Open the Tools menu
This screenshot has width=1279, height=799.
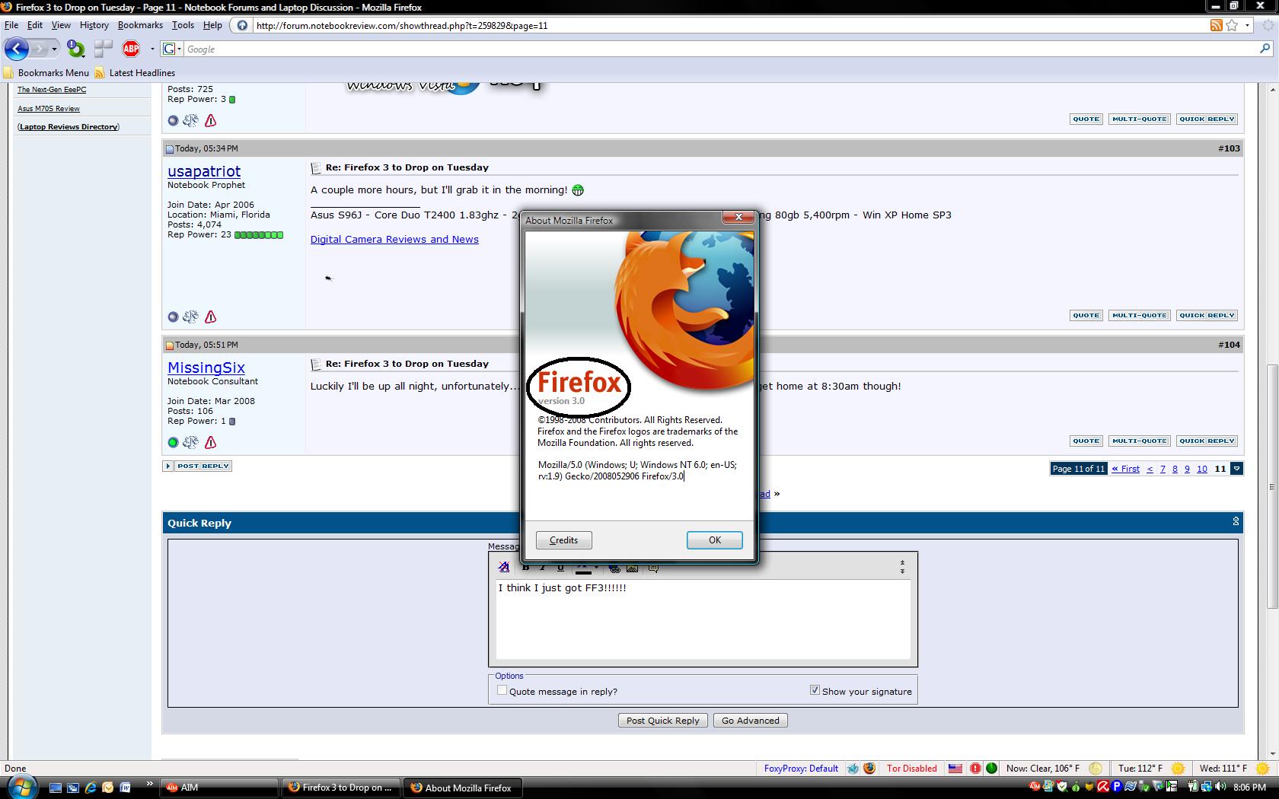click(x=183, y=25)
